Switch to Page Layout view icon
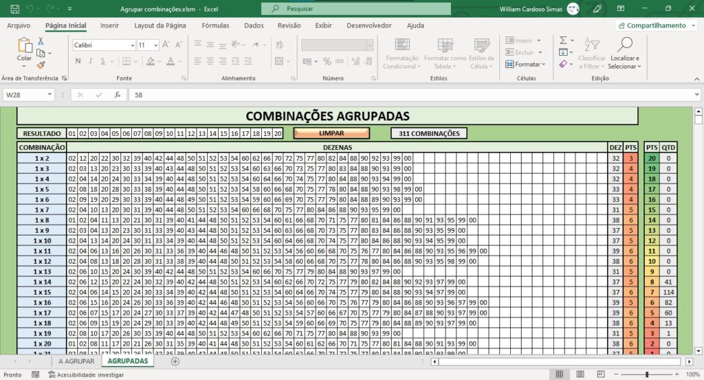 [x=580, y=375]
